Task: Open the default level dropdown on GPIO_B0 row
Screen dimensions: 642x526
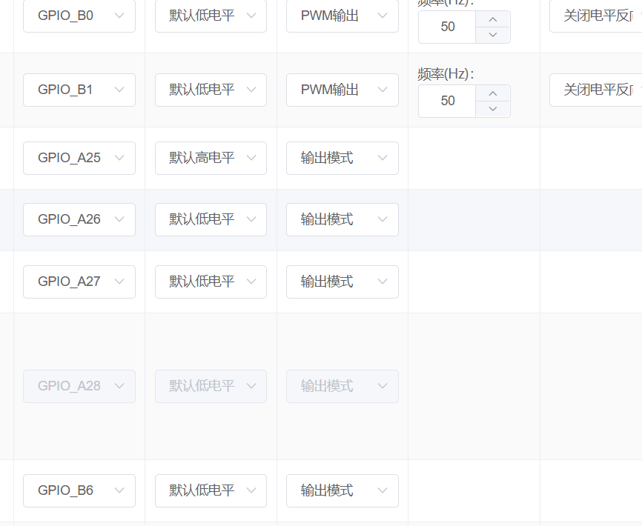Action: point(211,16)
